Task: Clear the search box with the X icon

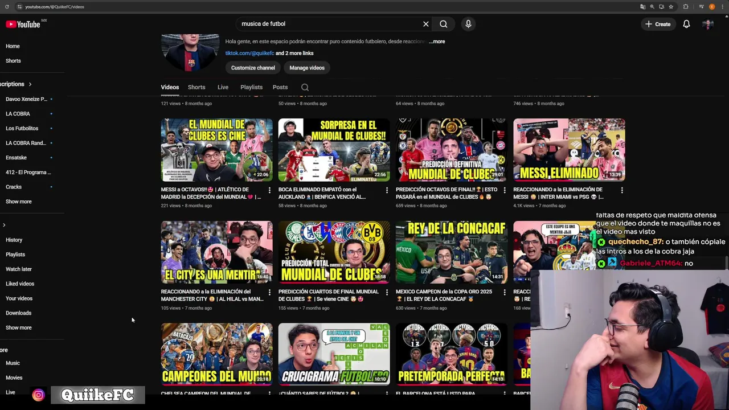Action: pyautogui.click(x=425, y=24)
